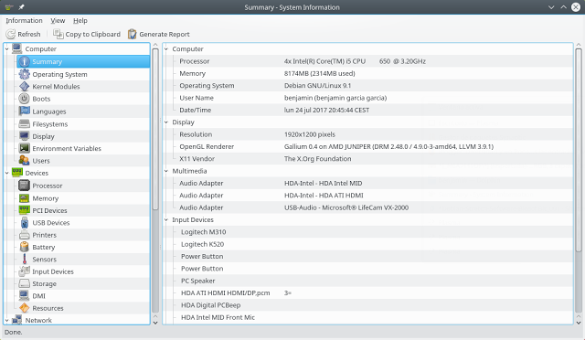The width and height of the screenshot is (585, 340).
Task: Open the View menu
Action: pyautogui.click(x=58, y=20)
